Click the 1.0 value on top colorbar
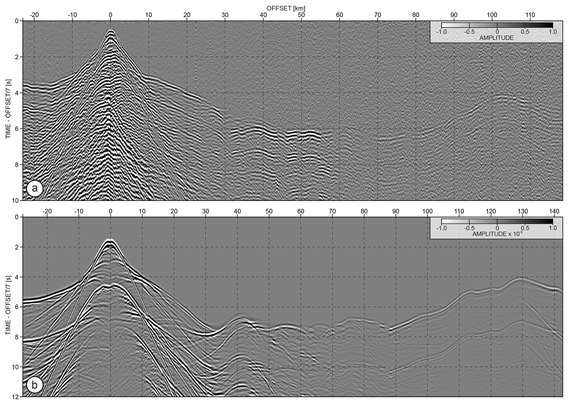 click(x=552, y=32)
